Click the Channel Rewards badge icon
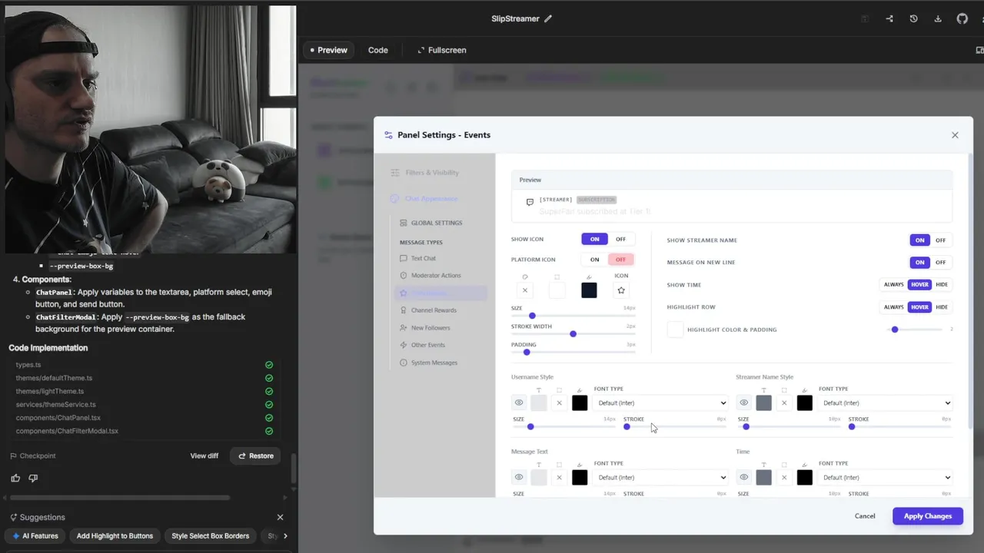 click(x=404, y=310)
